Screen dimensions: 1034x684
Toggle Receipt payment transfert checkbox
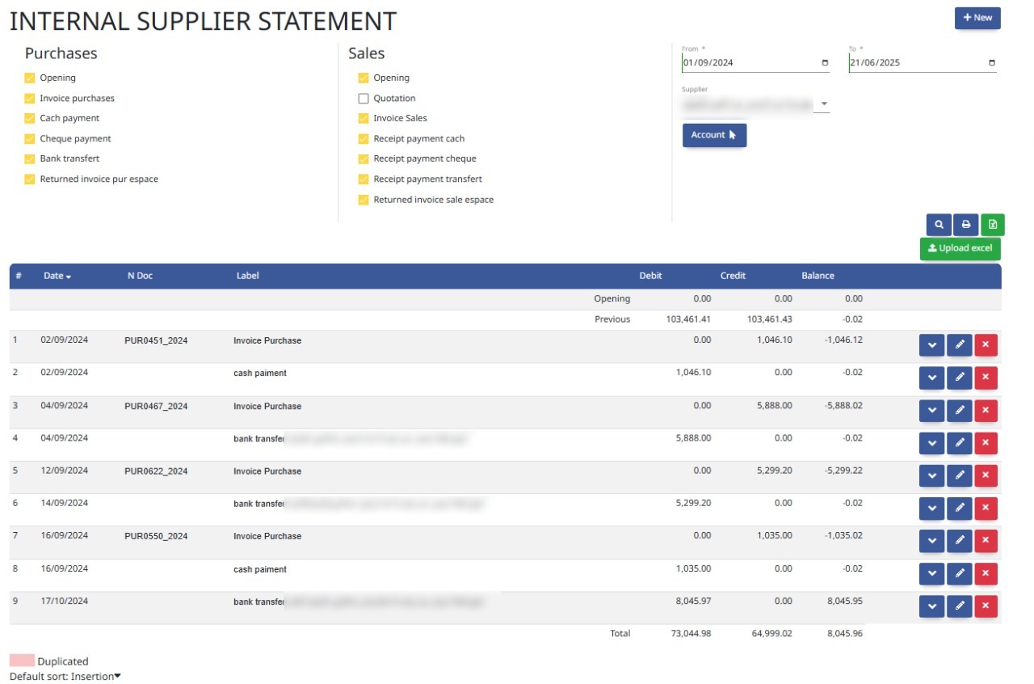pyautogui.click(x=364, y=179)
